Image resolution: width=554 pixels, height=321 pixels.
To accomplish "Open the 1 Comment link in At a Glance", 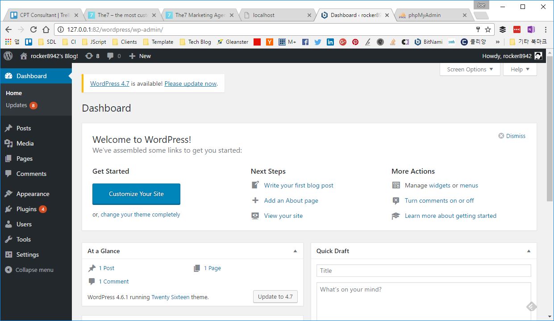I will pos(114,281).
